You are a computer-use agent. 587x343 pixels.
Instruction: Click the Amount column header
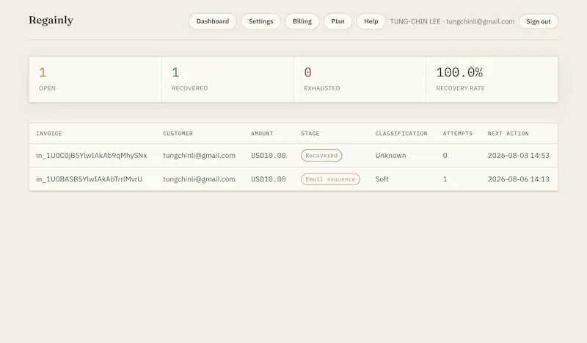click(x=262, y=134)
